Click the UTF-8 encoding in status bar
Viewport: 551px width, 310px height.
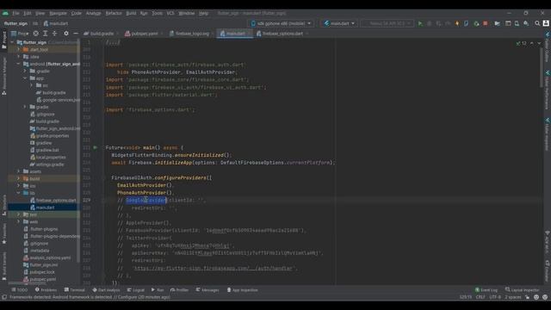pos(494,297)
